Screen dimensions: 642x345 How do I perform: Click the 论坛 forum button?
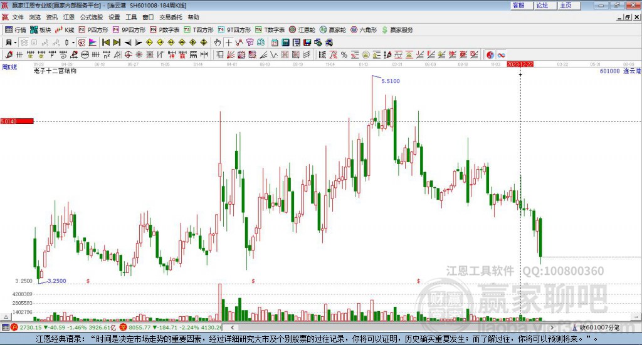pyautogui.click(x=545, y=5)
